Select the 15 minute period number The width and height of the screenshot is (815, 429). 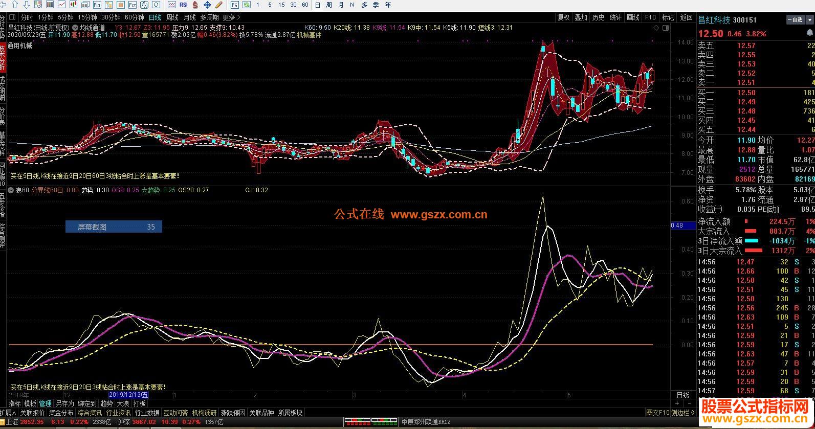click(281, 5)
